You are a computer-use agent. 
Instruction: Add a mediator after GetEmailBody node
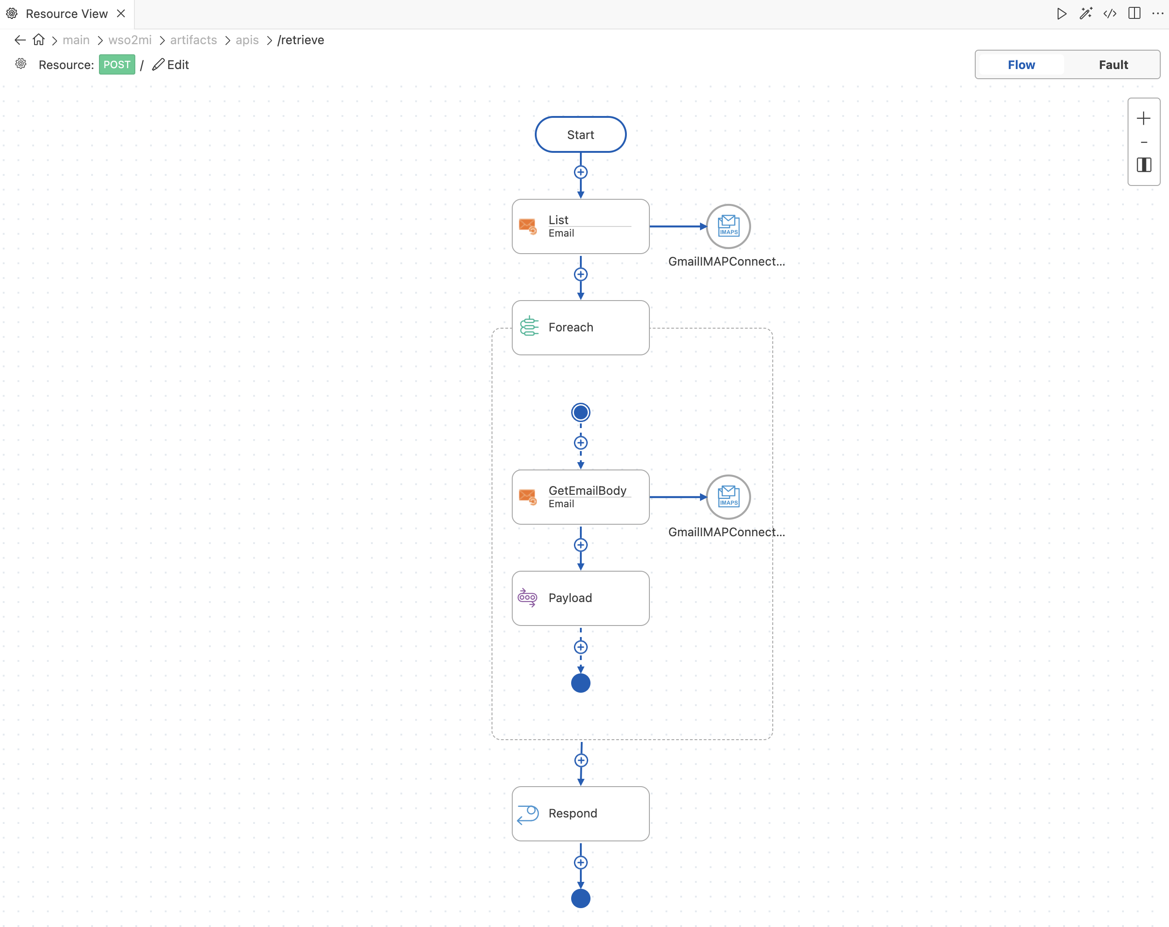coord(581,545)
